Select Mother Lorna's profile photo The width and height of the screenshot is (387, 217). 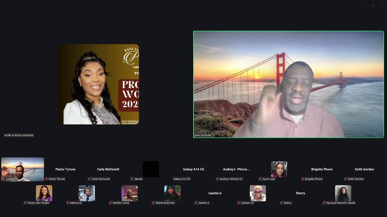(130, 193)
